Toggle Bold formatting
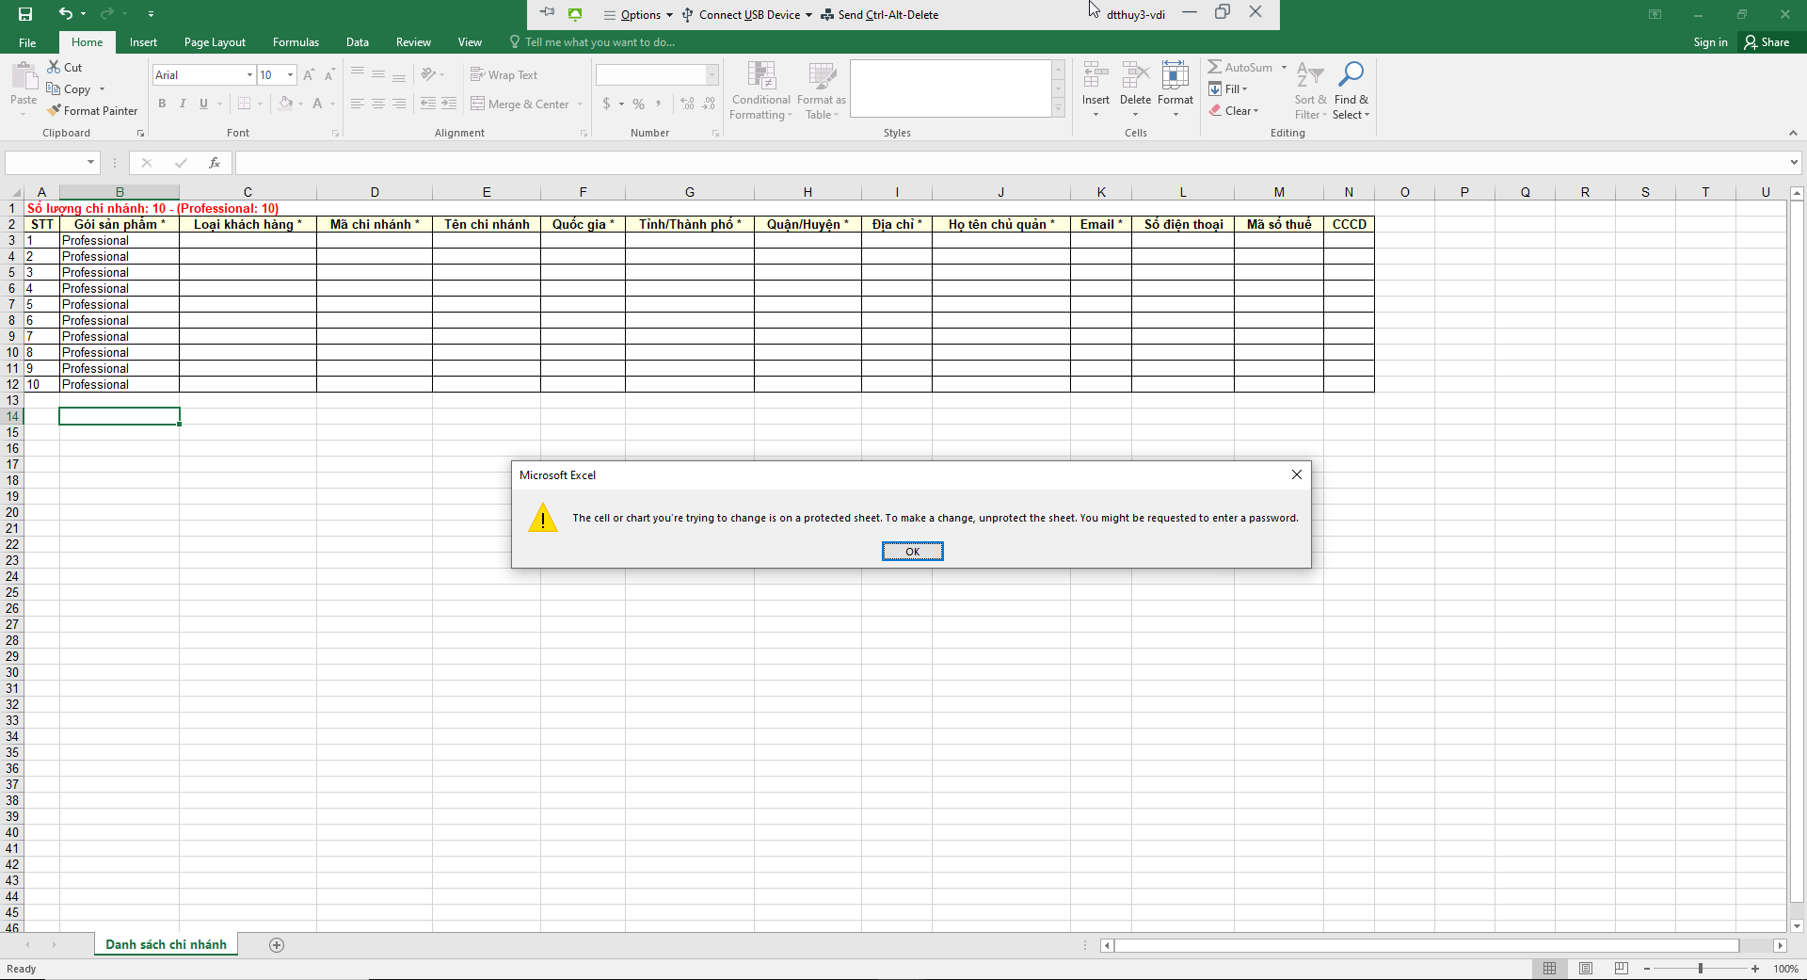 pos(162,104)
